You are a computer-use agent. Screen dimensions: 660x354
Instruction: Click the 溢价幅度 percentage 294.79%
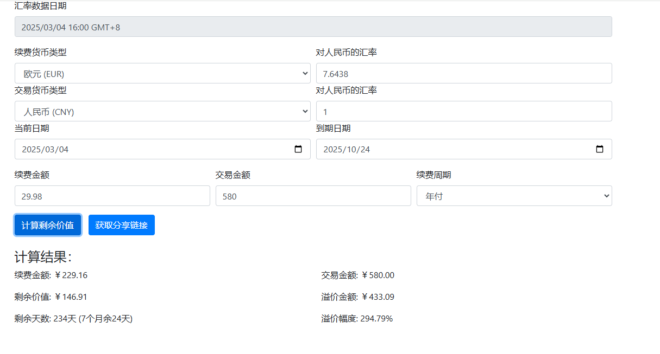tap(359, 318)
